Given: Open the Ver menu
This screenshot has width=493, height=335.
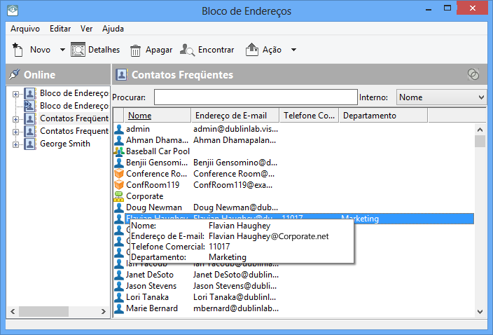Looking at the screenshot, I should pyautogui.click(x=86, y=29).
